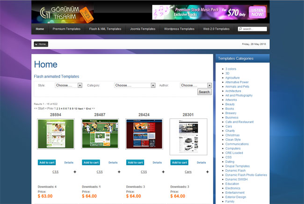Image resolution: width=304 pixels, height=204 pixels.
Task: Open the Exterior Design category
Action: click(x=236, y=197)
